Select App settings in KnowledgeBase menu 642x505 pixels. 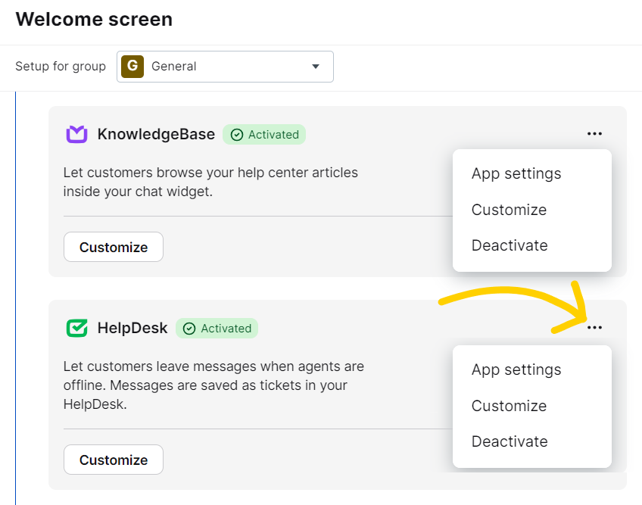516,173
